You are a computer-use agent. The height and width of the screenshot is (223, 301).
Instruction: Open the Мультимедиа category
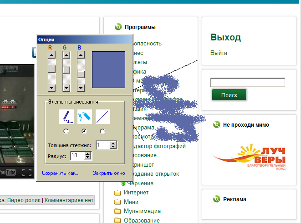coord(142,211)
